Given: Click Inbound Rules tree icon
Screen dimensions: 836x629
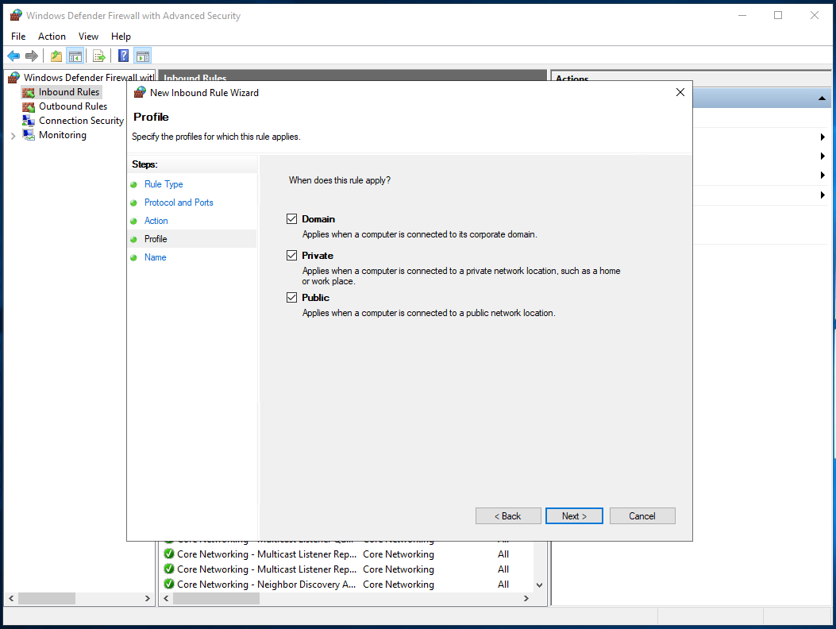Looking at the screenshot, I should (29, 92).
